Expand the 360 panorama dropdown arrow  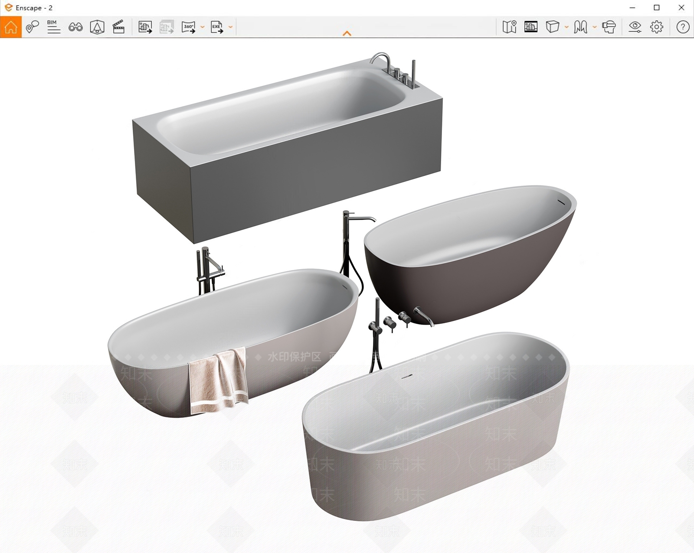pos(202,27)
